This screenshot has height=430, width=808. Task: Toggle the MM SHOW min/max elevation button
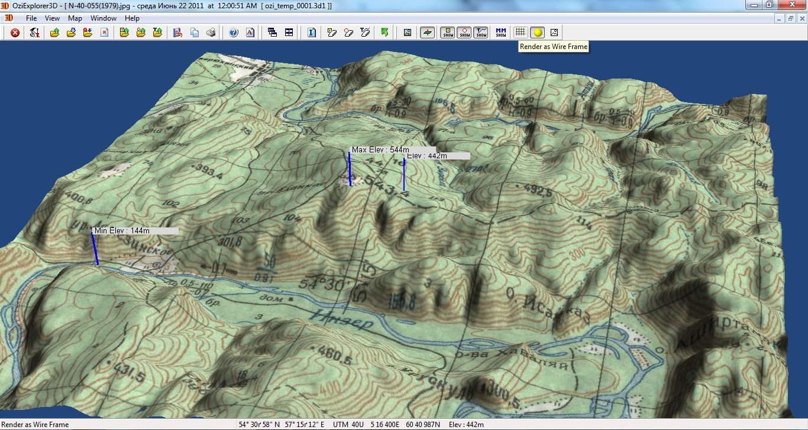coord(500,32)
